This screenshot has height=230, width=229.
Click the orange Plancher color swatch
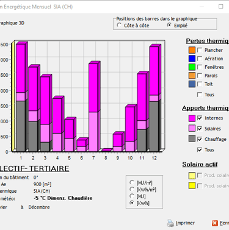coord(192,50)
